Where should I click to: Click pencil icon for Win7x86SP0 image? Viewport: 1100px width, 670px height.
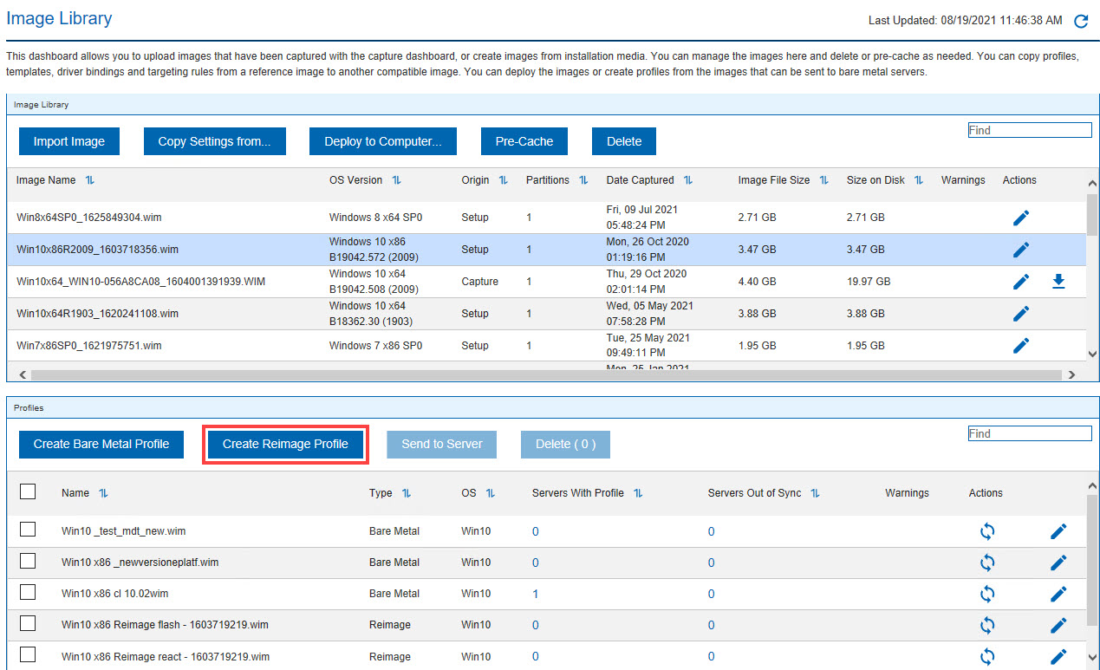click(1021, 346)
